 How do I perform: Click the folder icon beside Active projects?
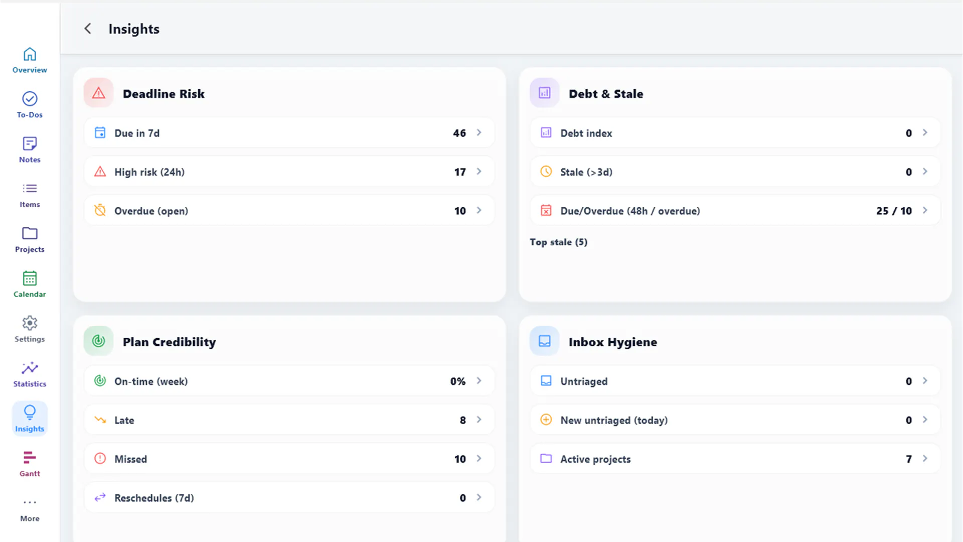pos(546,458)
